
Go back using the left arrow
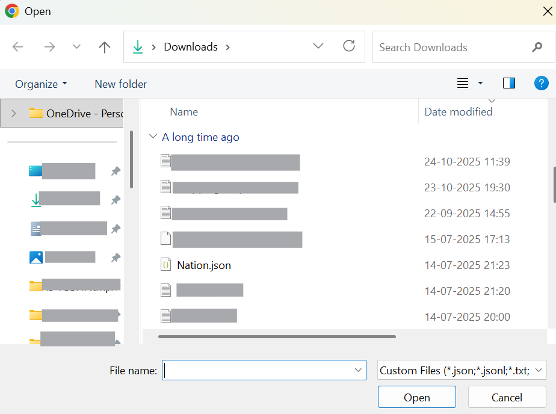(17, 47)
